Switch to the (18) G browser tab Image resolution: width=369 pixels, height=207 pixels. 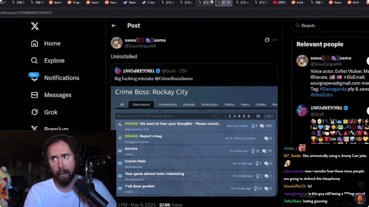coord(317,3)
